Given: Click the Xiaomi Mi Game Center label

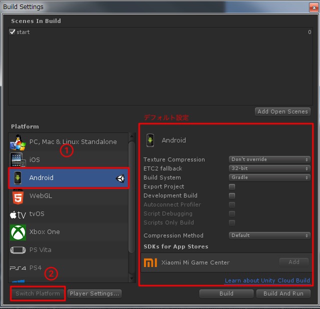Looking at the screenshot, I should [x=195, y=262].
